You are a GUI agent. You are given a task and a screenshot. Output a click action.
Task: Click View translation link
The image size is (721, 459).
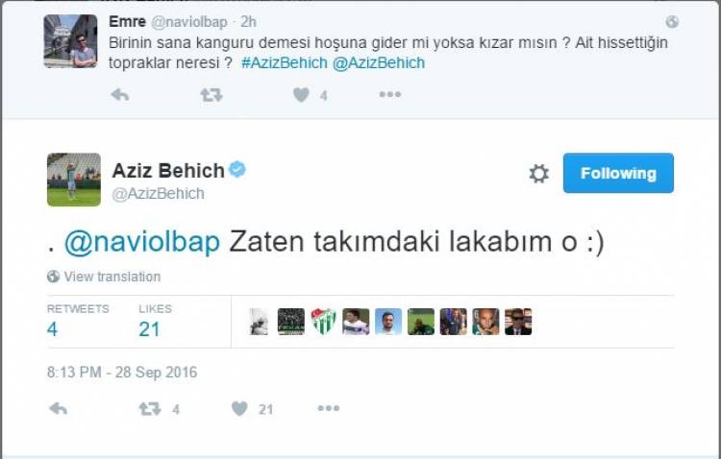pyautogui.click(x=112, y=277)
